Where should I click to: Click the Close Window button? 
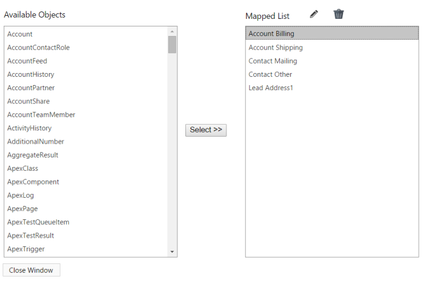pos(32,270)
